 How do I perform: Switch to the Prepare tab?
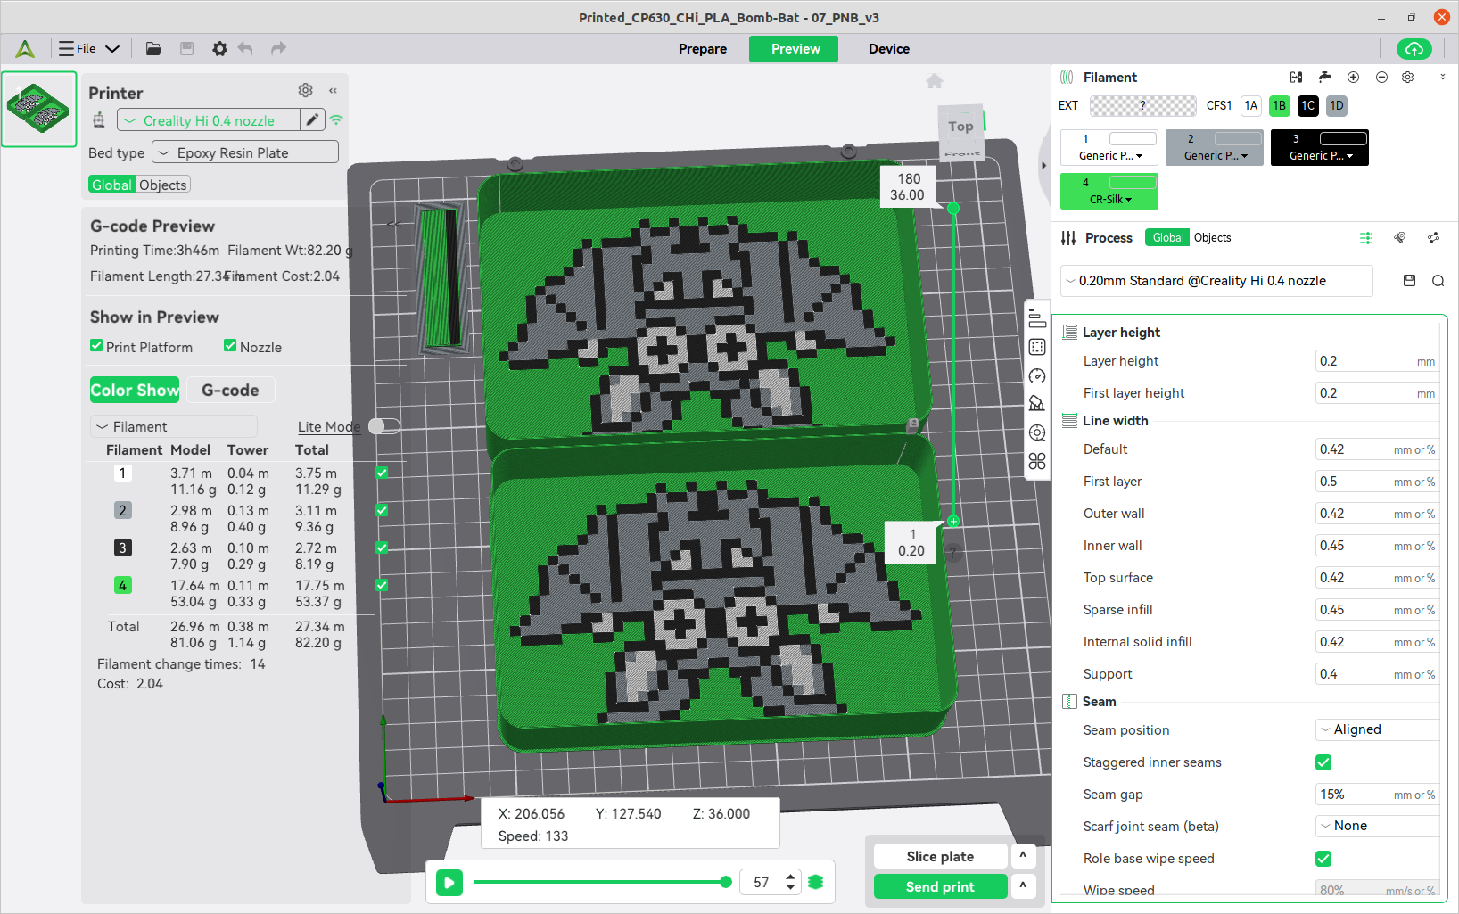coord(703,49)
